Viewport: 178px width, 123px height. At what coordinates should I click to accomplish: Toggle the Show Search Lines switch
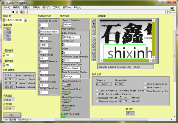[x=66, y=93]
